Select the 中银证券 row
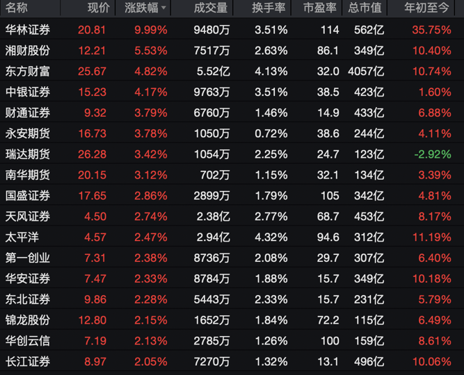Image resolution: width=464 pixels, height=375 pixels. 28,92
